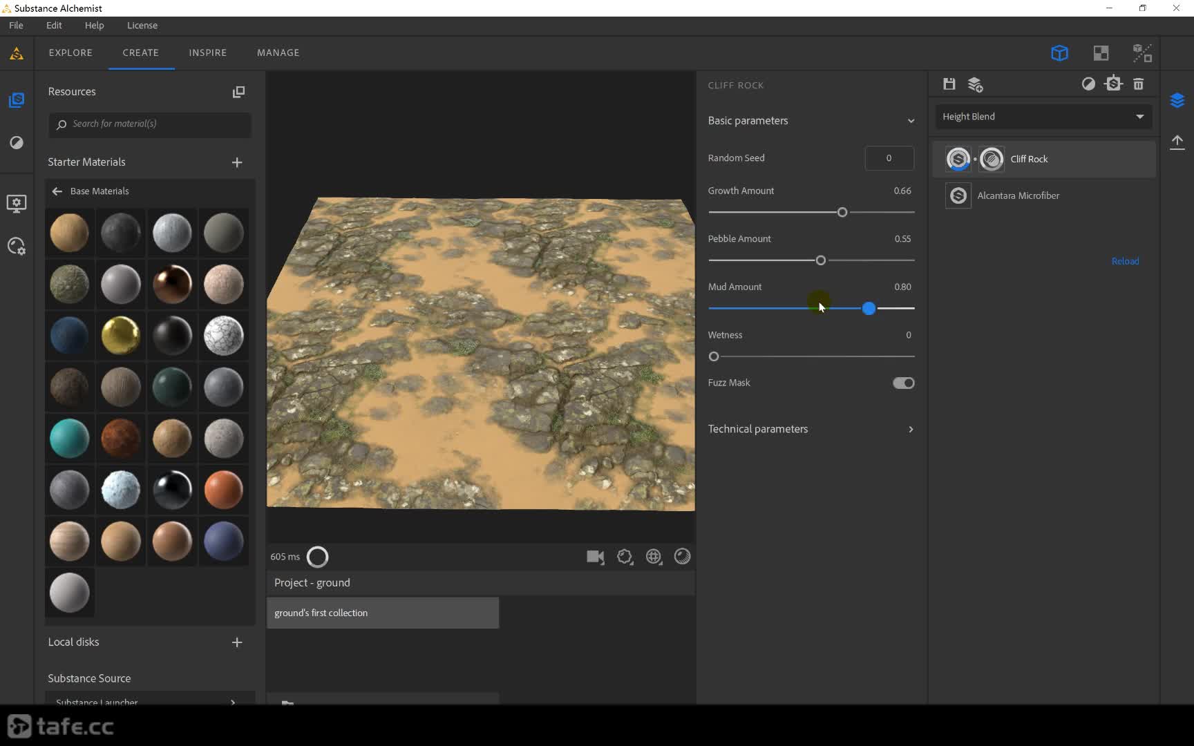Viewport: 1194px width, 746px height.
Task: Open the Height Blend dropdown
Action: tap(1043, 117)
